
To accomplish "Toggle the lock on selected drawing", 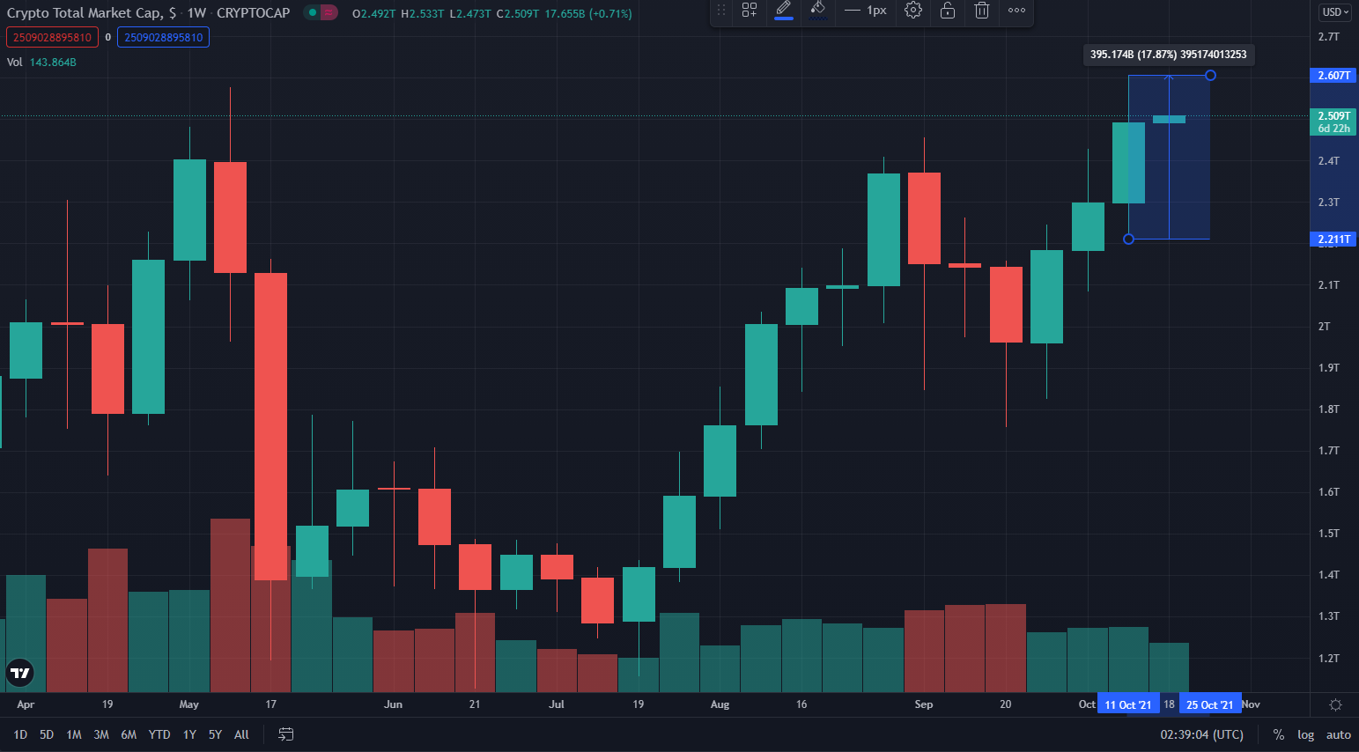I will 948,11.
